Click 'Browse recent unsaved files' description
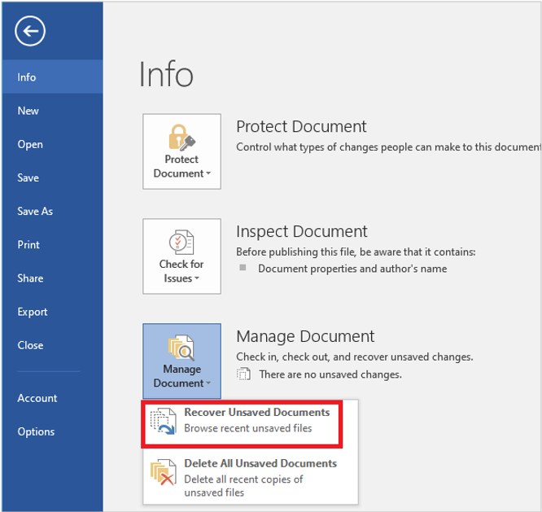Image resolution: width=542 pixels, height=512 pixels. point(248,428)
